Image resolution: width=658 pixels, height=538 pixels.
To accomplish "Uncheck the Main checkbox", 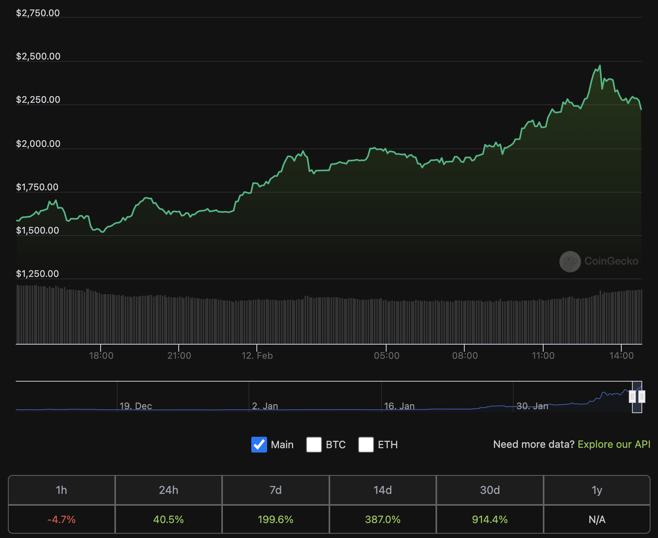I will [x=259, y=445].
